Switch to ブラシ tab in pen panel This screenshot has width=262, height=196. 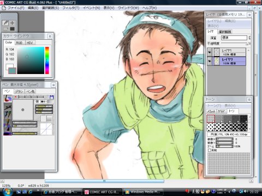click(19, 91)
